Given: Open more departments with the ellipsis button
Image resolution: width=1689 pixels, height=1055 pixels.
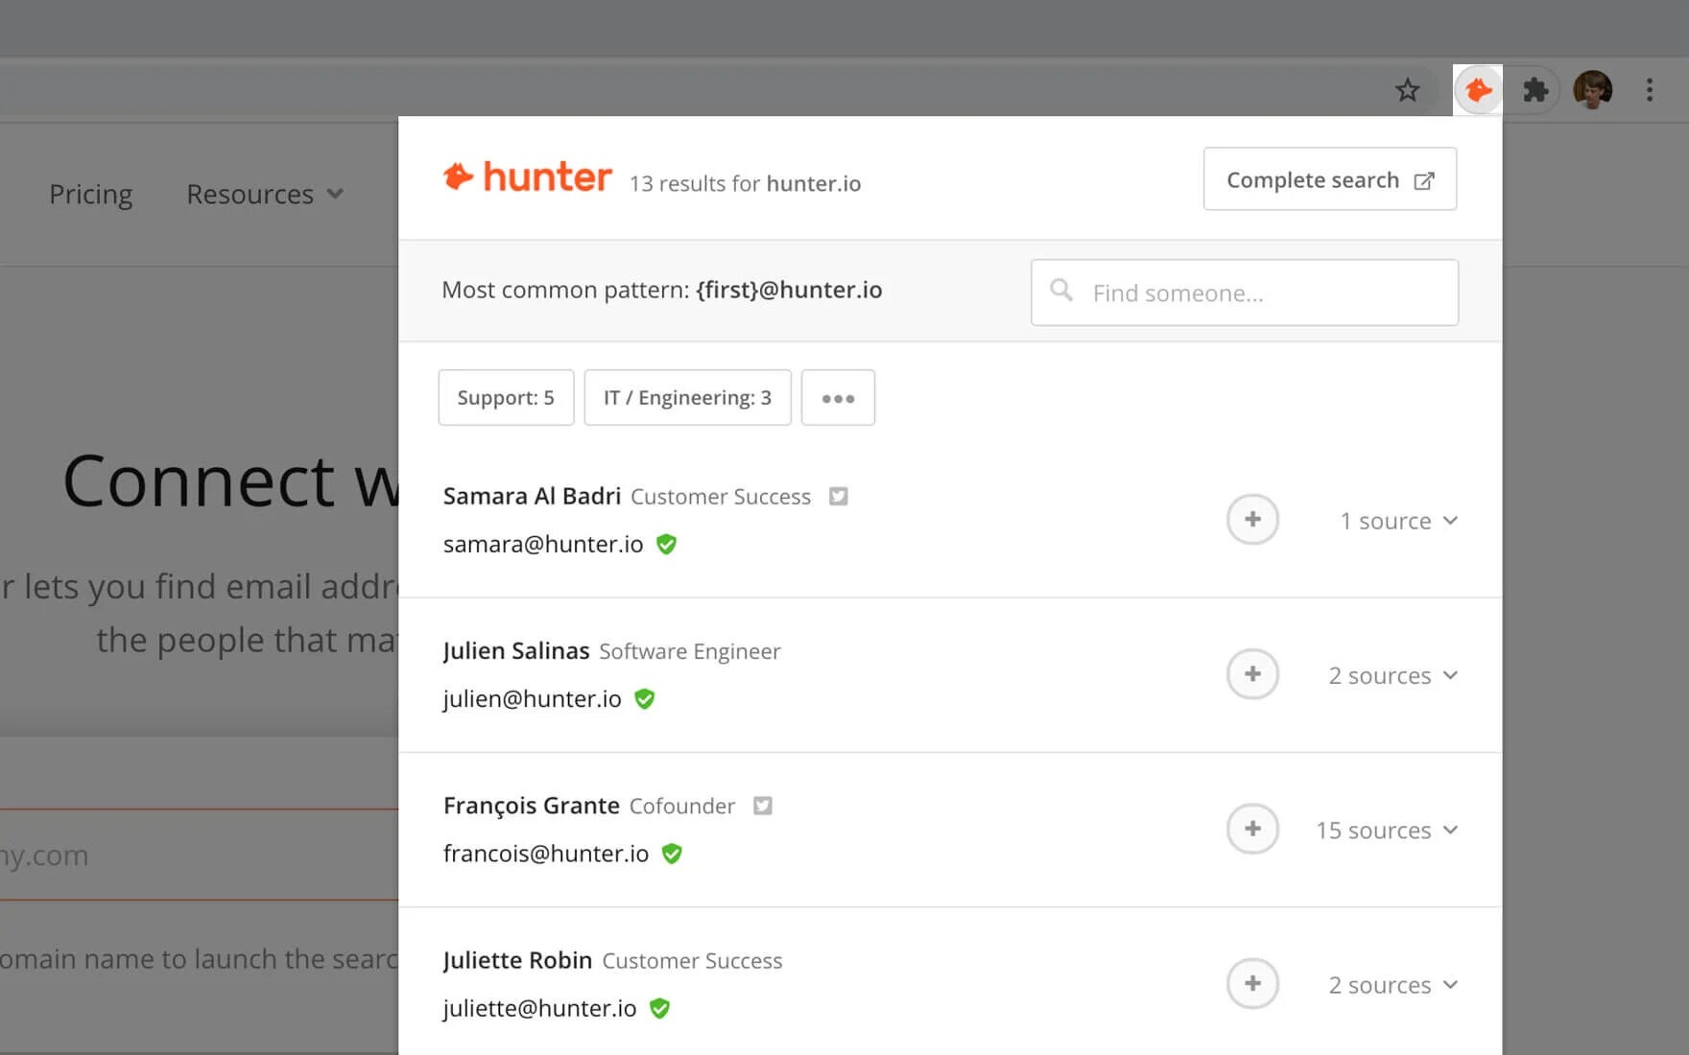Looking at the screenshot, I should (838, 397).
